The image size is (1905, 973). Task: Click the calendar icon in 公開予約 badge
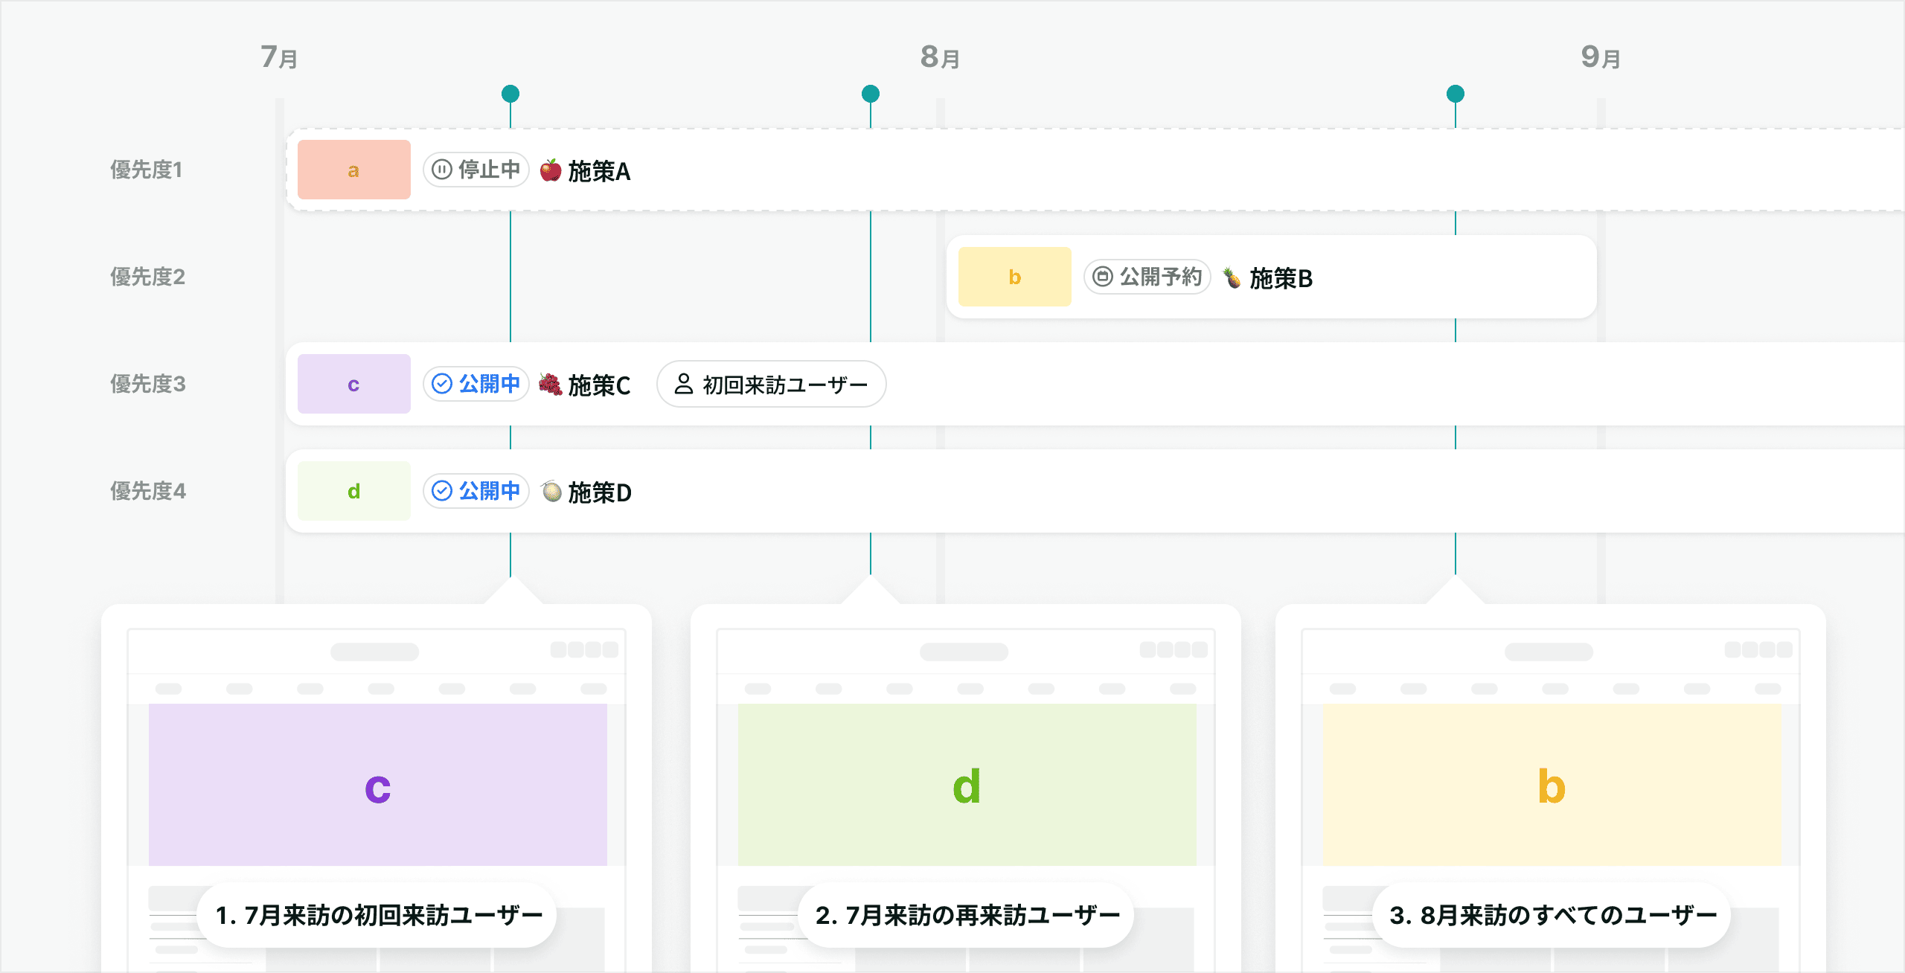click(x=1103, y=277)
